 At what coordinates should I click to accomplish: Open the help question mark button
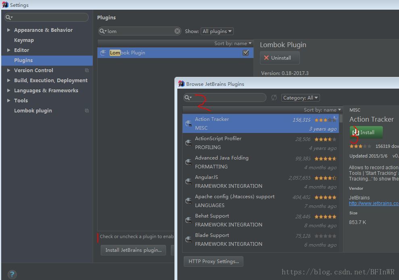click(12, 274)
